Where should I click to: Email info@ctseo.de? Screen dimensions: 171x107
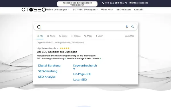tap(140, 3)
